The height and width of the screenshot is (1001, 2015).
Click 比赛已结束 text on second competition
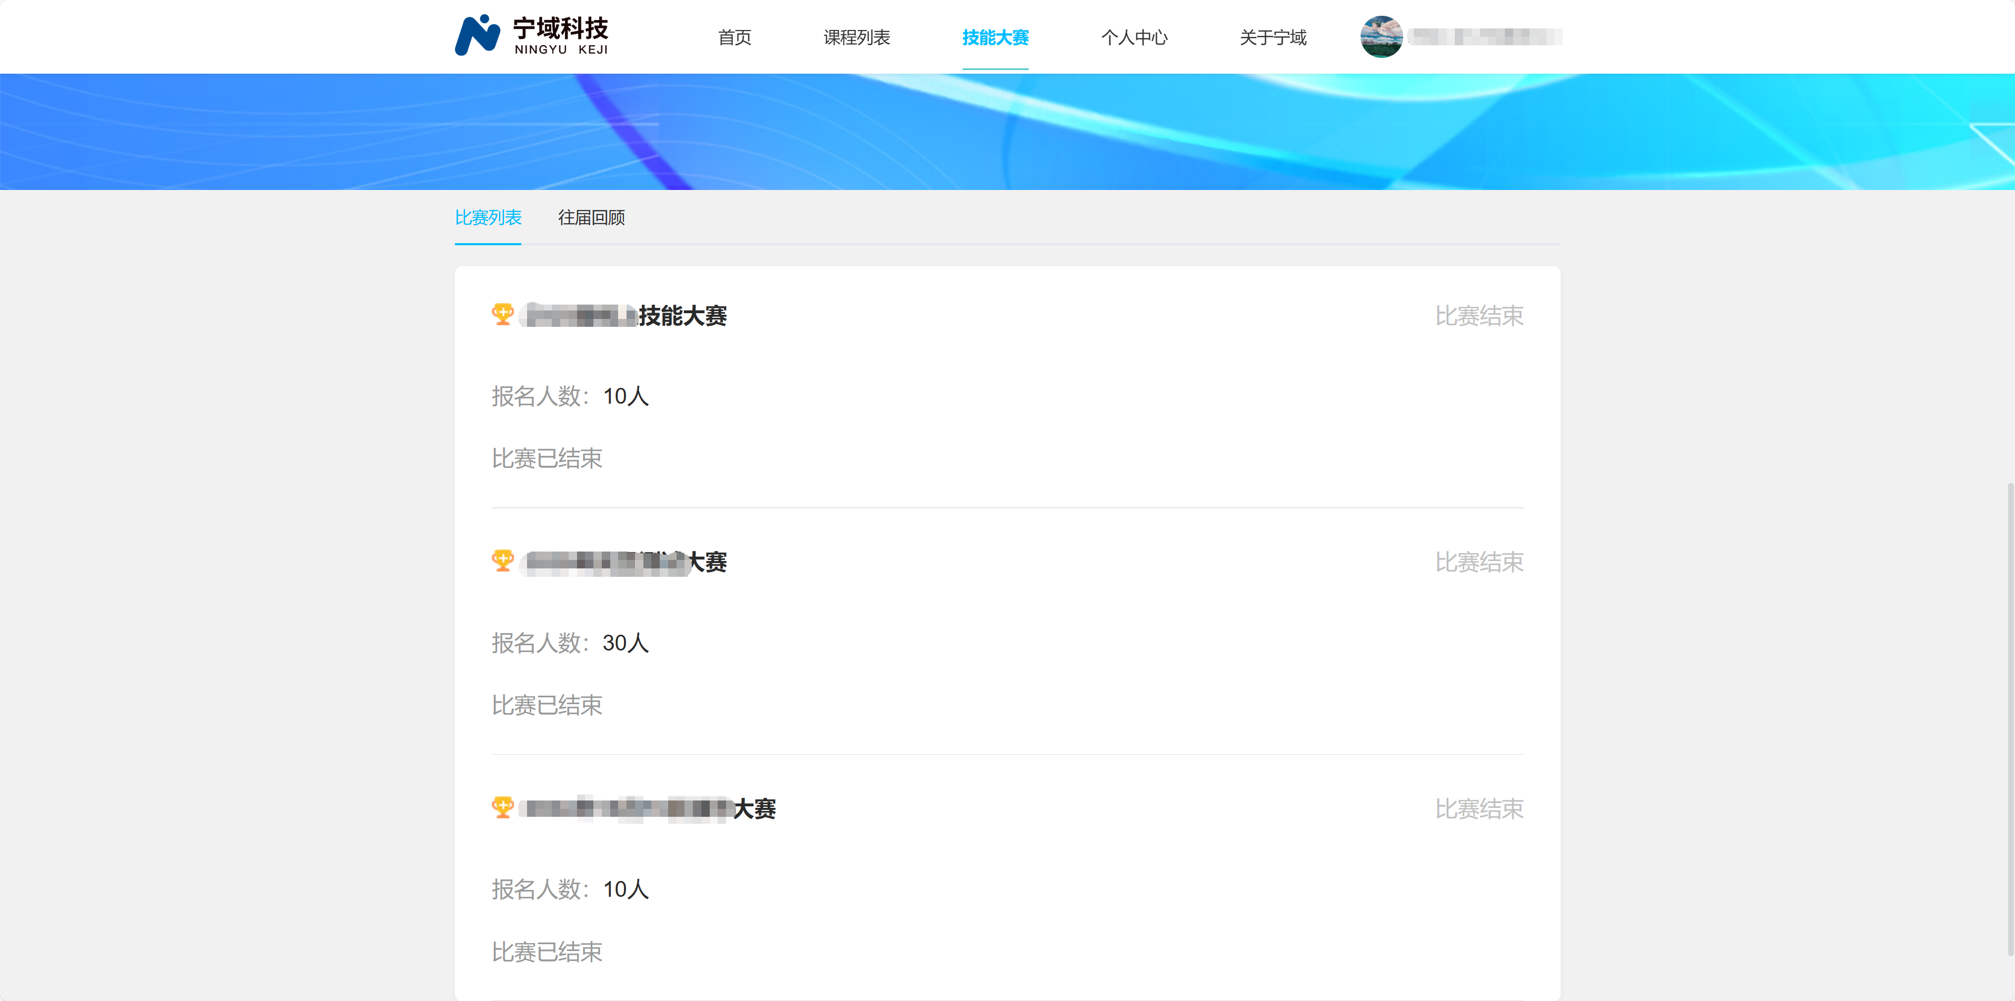coord(547,705)
